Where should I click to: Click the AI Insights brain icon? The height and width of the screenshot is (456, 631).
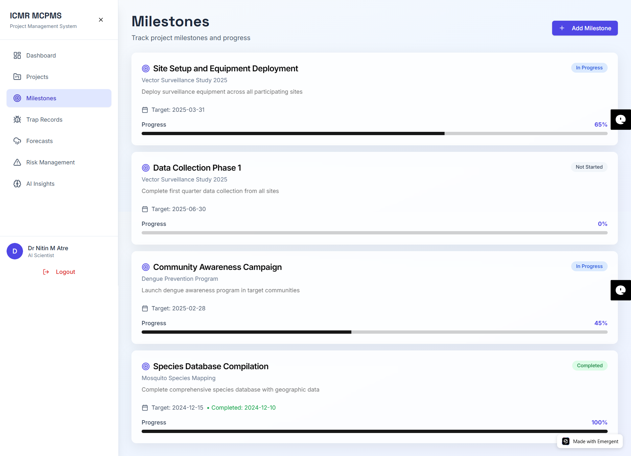pos(17,183)
